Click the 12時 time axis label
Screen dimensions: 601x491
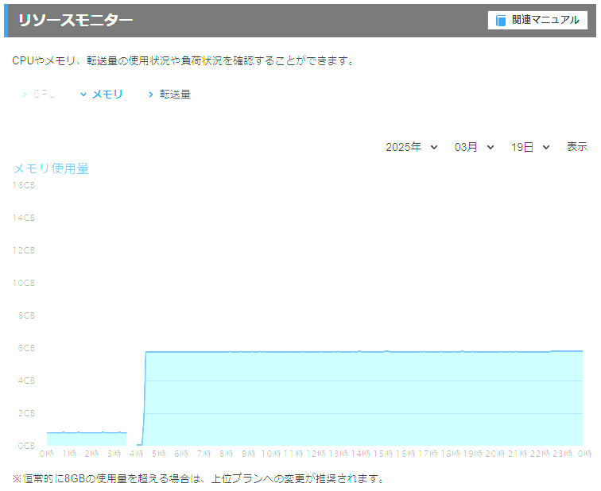pyautogui.click(x=316, y=454)
